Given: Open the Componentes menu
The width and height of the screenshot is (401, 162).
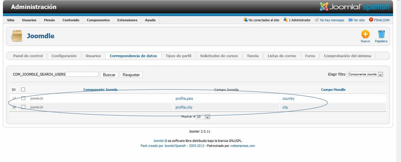Looking at the screenshot, I should click(98, 20).
